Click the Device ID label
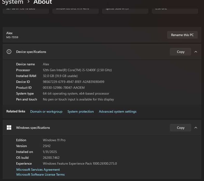Screen dimensions: 204x181 pyautogui.click(x=23, y=82)
